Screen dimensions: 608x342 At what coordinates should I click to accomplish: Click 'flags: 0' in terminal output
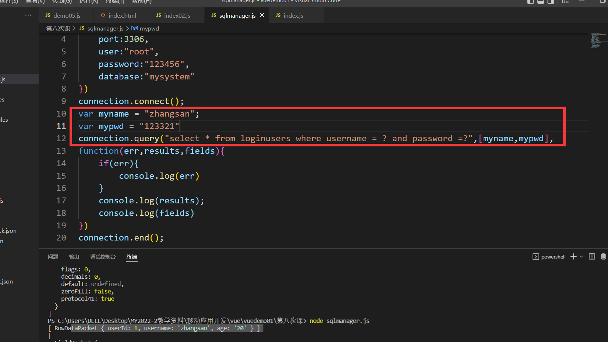(x=76, y=269)
